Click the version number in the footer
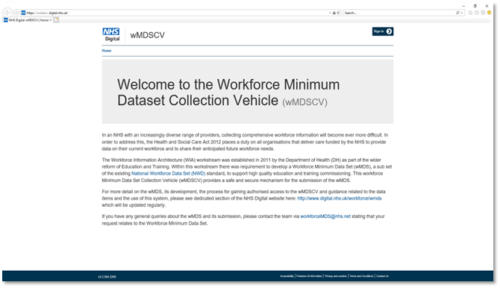Viewport: 500px width, 288px height. point(107,277)
